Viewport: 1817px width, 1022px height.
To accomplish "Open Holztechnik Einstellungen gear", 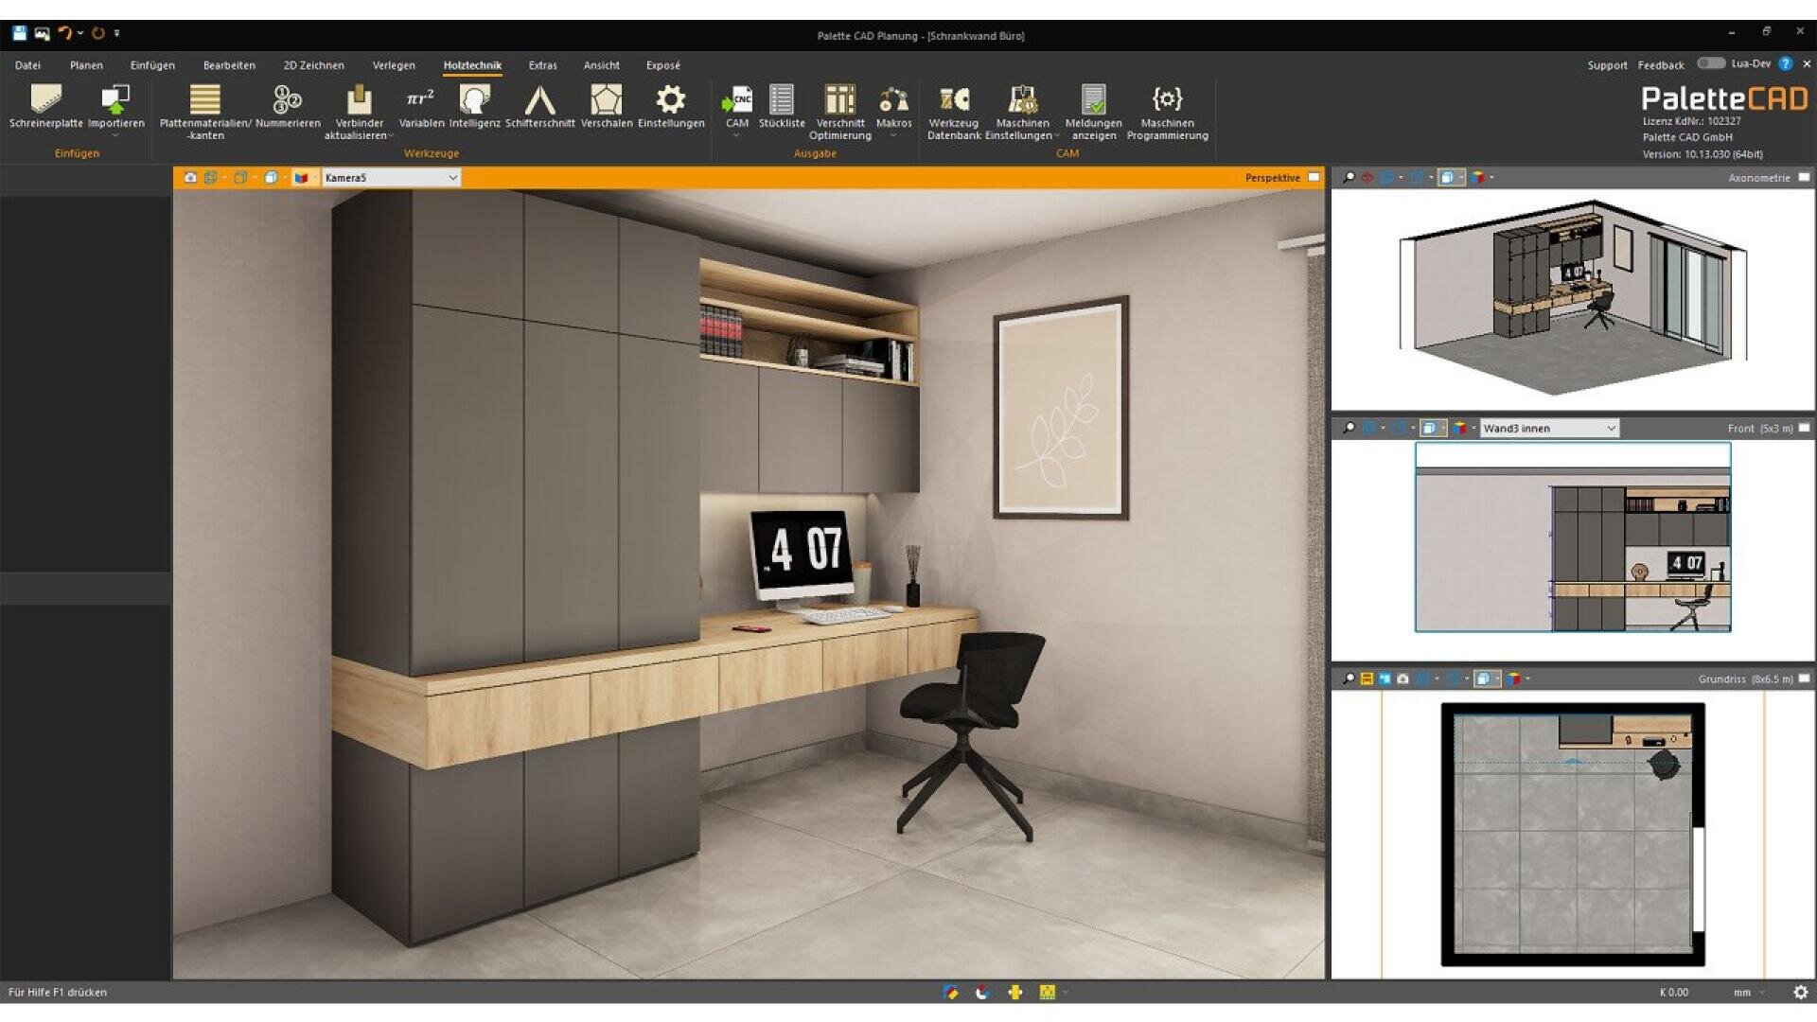I will tap(670, 105).
